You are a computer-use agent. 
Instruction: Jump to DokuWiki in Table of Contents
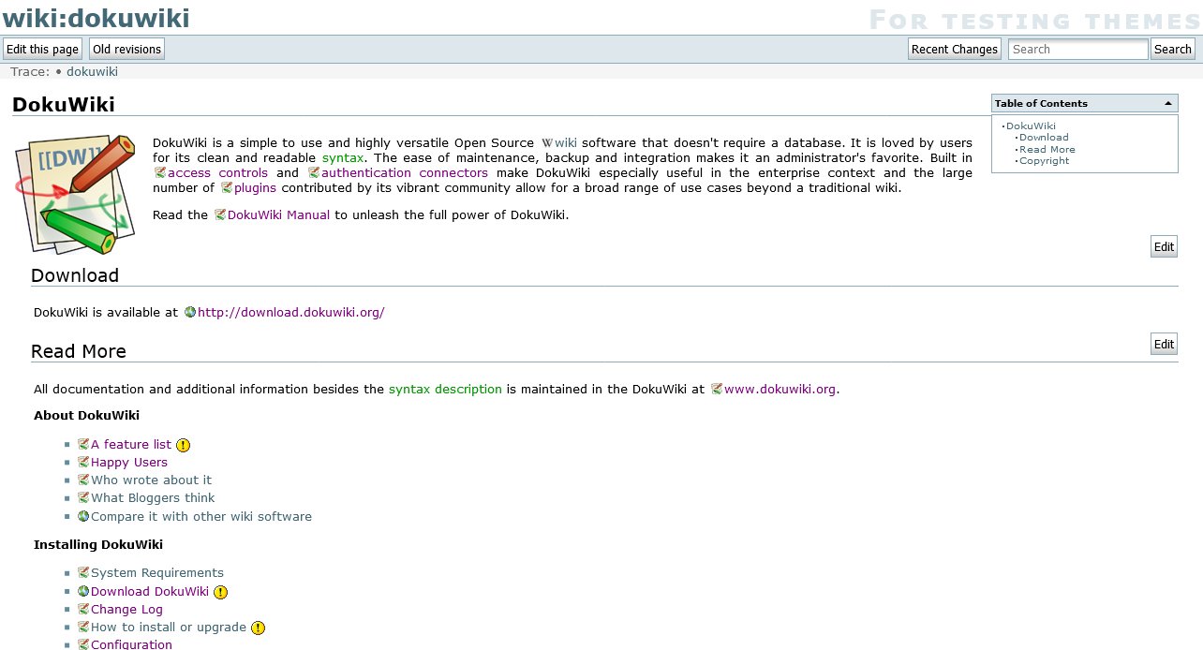pyautogui.click(x=1031, y=126)
